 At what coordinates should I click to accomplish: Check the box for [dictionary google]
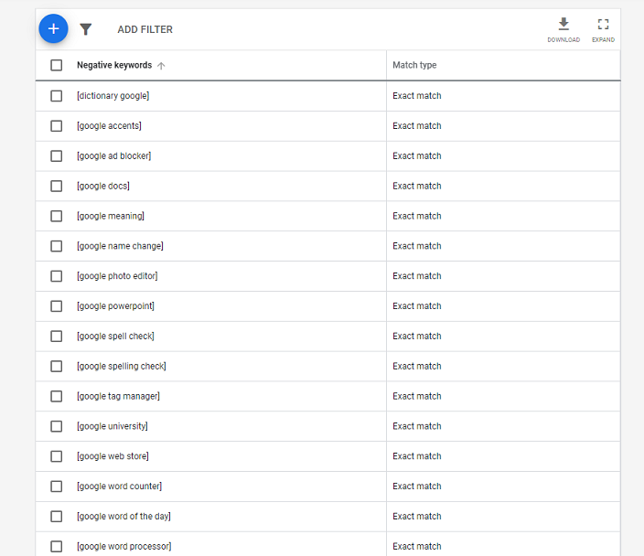(x=57, y=96)
